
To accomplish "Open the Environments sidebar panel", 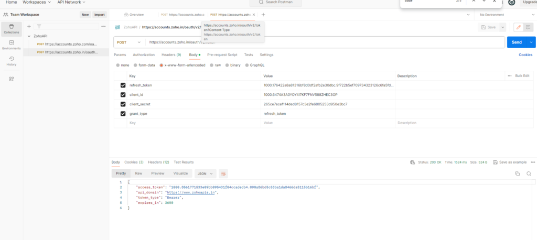I will click(x=11, y=45).
